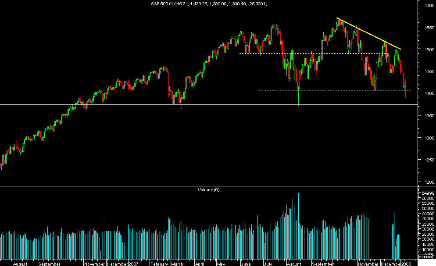Select the September label preceding 2008's November
Image resolution: width=436 pixels, height=266 pixels.
322,264
